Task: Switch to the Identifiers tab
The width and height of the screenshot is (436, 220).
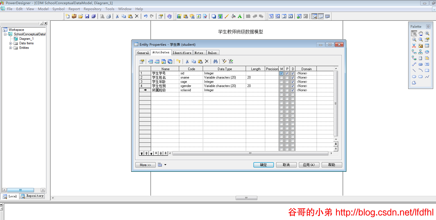Action: pos(182,53)
